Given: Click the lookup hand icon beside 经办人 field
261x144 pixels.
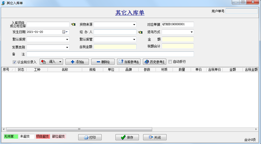Looking at the screenshot, I should (x=140, y=32).
